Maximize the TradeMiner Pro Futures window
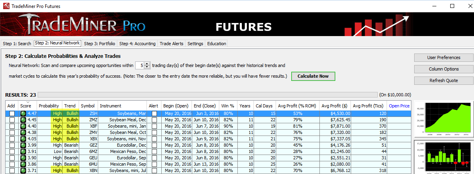The height and width of the screenshot is (174, 474). (452, 6)
